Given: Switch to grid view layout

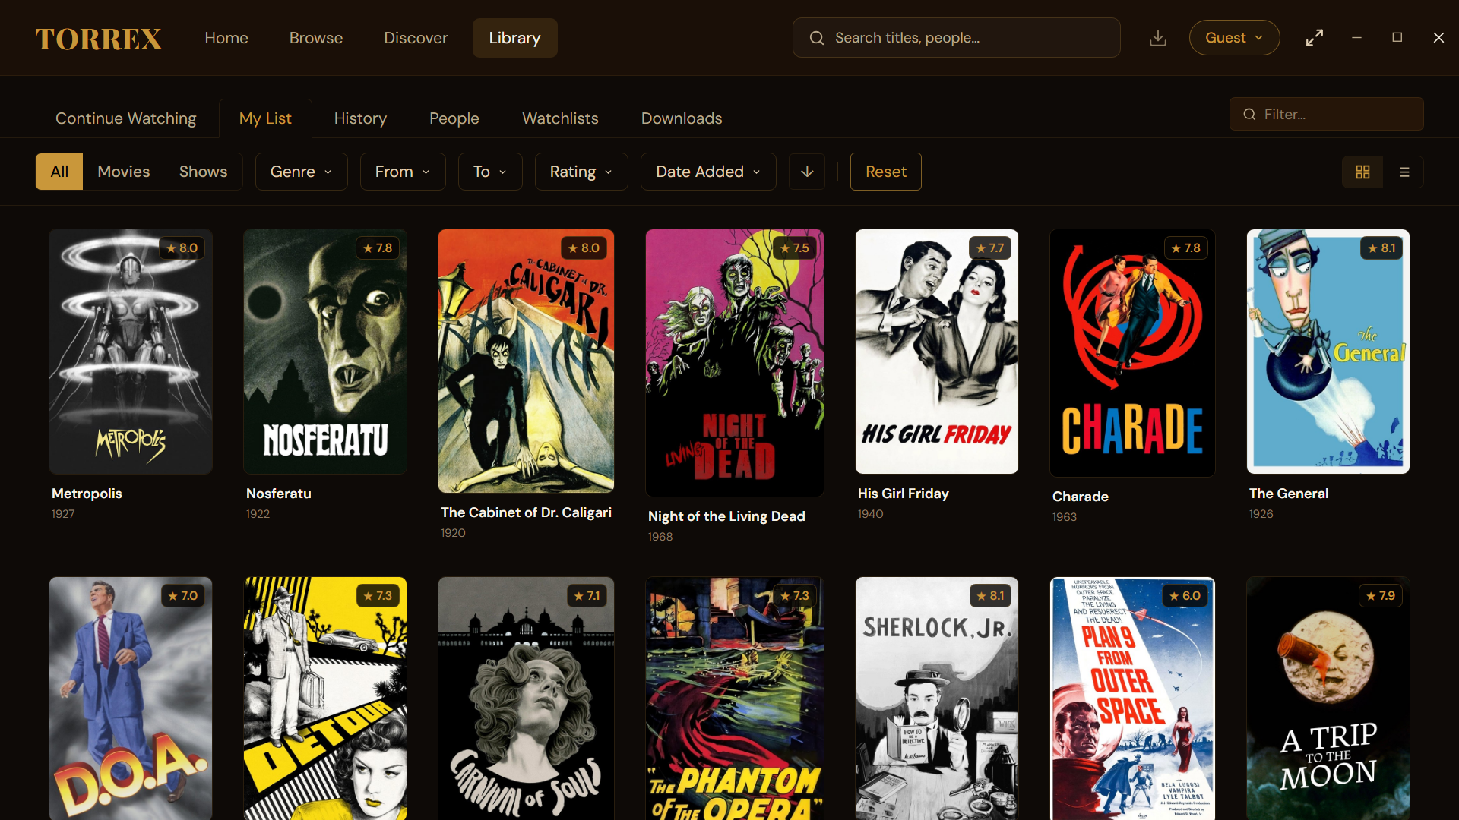Looking at the screenshot, I should coord(1362,172).
